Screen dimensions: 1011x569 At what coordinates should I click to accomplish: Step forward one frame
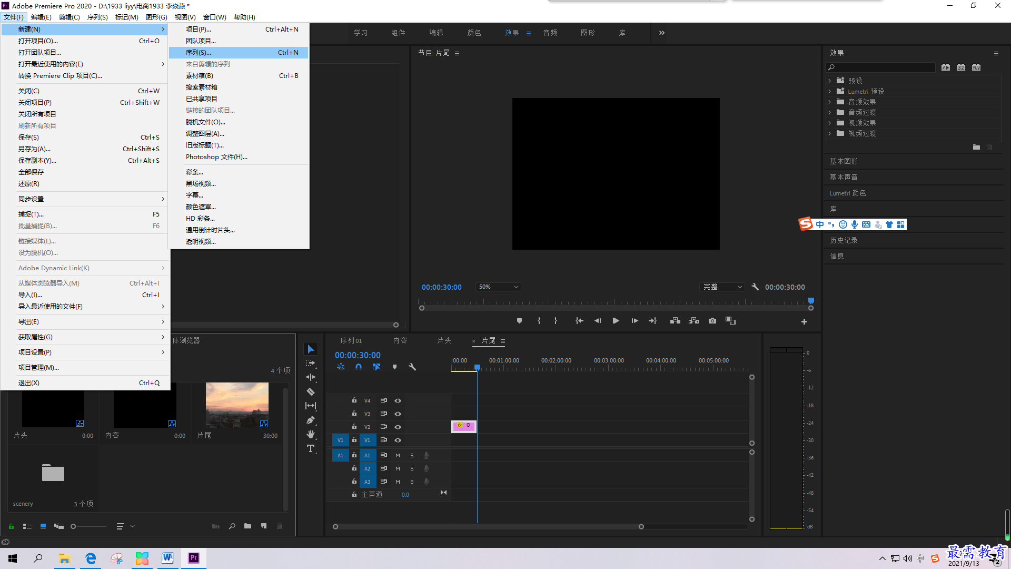635,321
